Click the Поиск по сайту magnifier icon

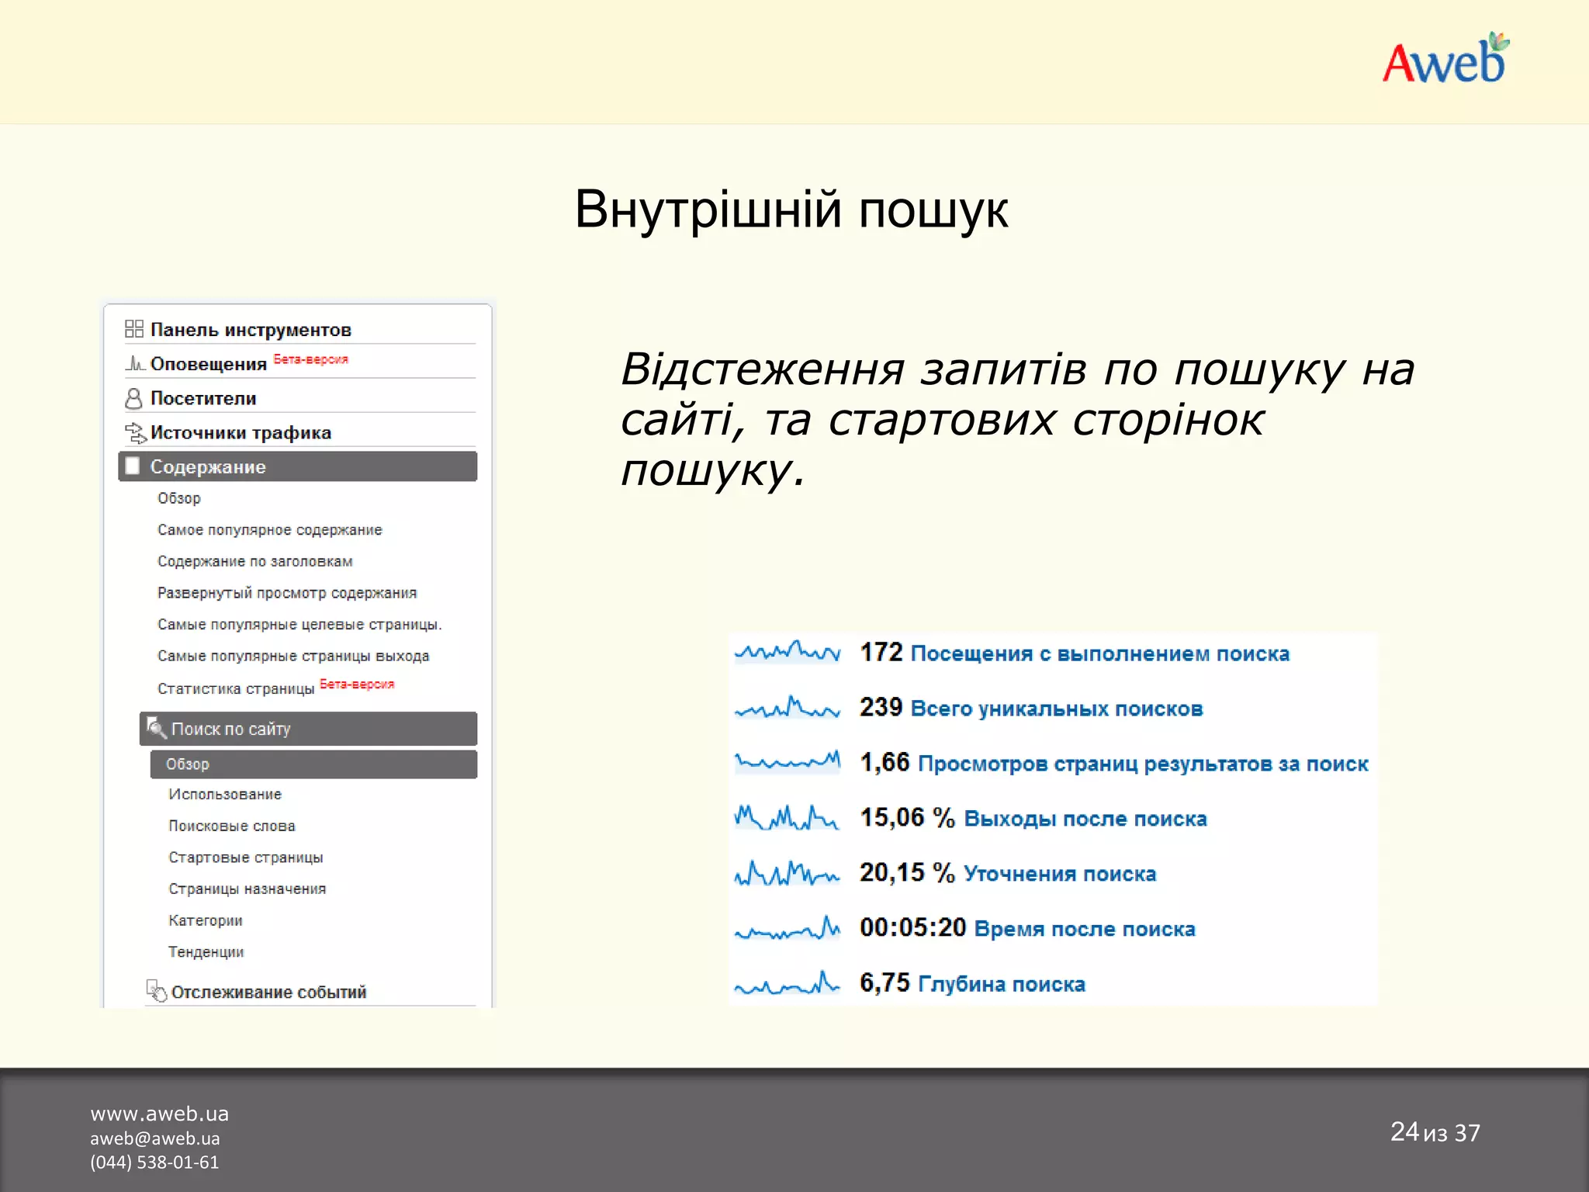157,728
